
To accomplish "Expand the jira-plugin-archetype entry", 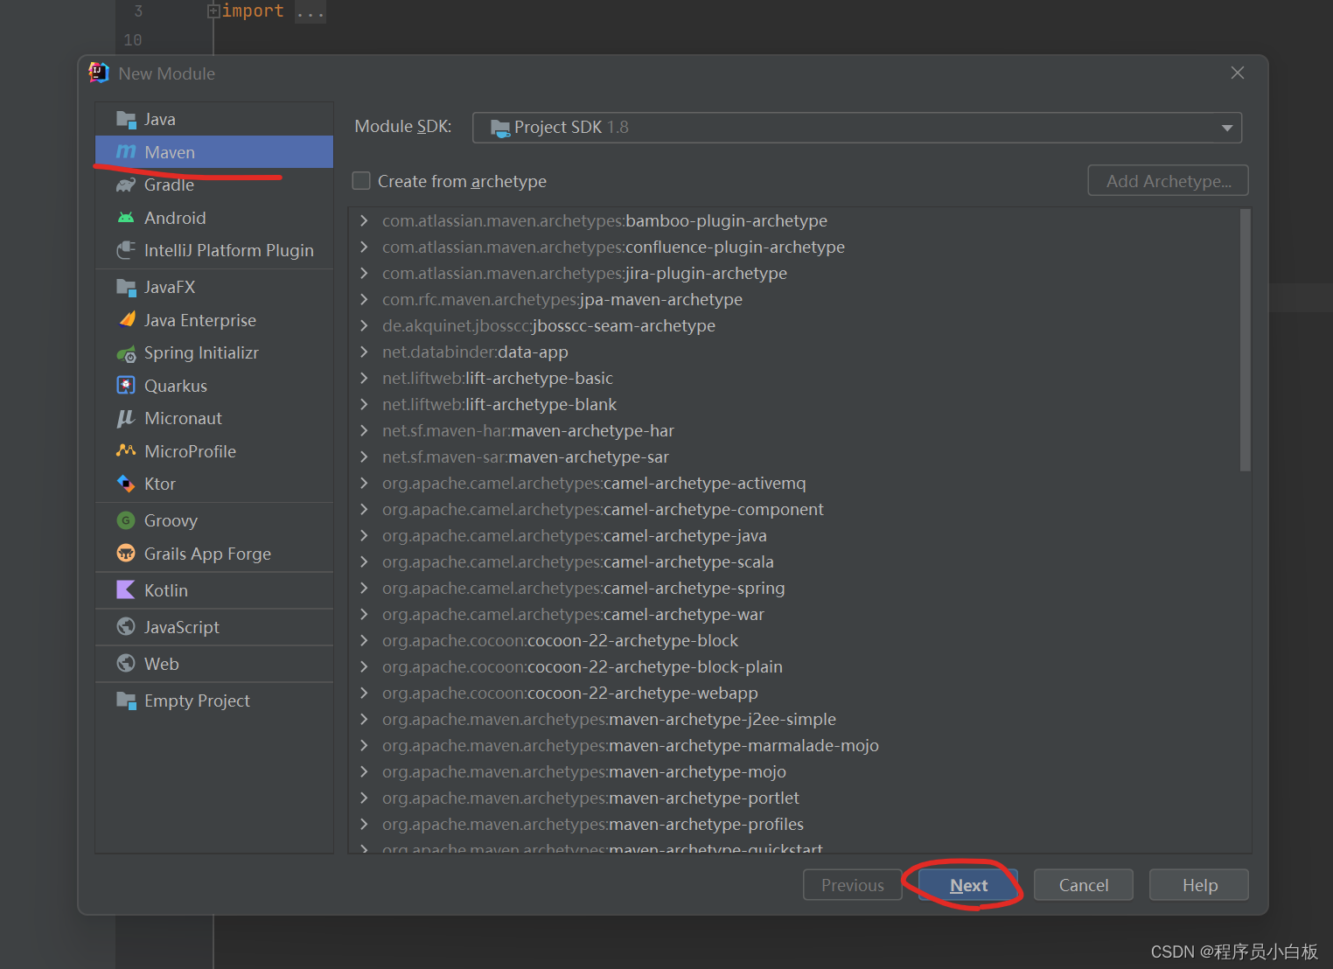I will coord(364,273).
